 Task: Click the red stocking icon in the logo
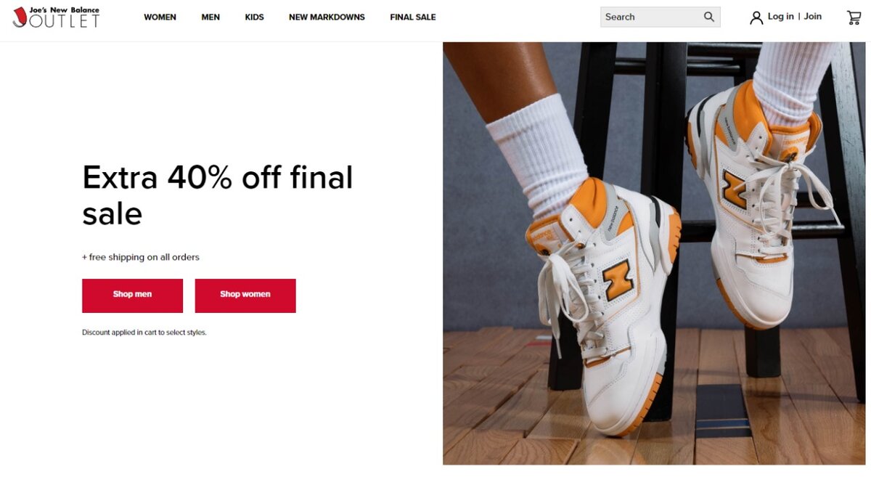point(20,17)
